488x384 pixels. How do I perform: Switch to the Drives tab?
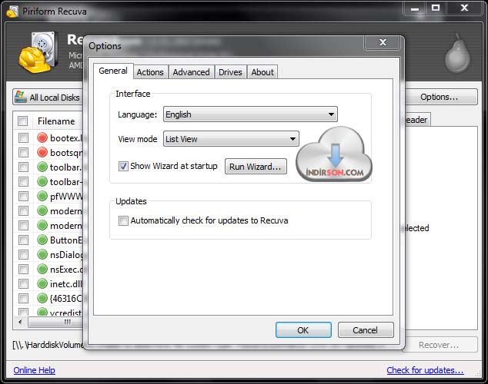point(230,72)
